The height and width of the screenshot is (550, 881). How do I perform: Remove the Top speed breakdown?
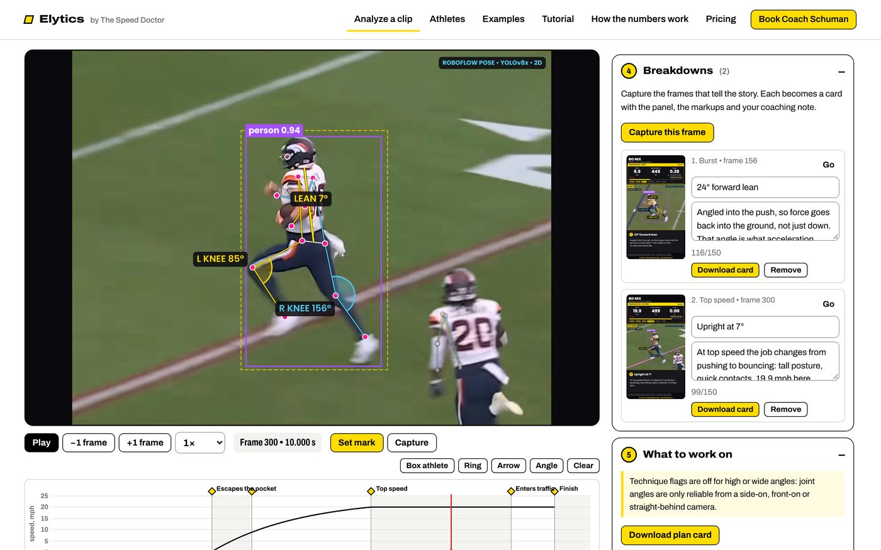[786, 410]
